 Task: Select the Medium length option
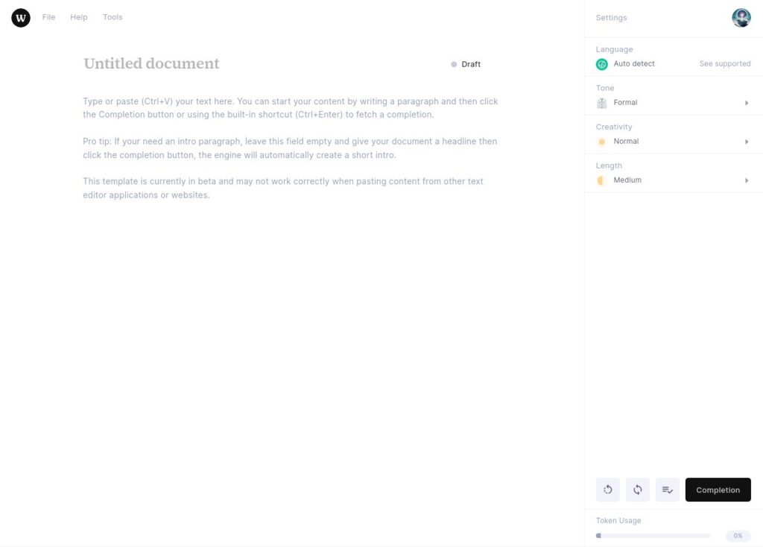627,180
